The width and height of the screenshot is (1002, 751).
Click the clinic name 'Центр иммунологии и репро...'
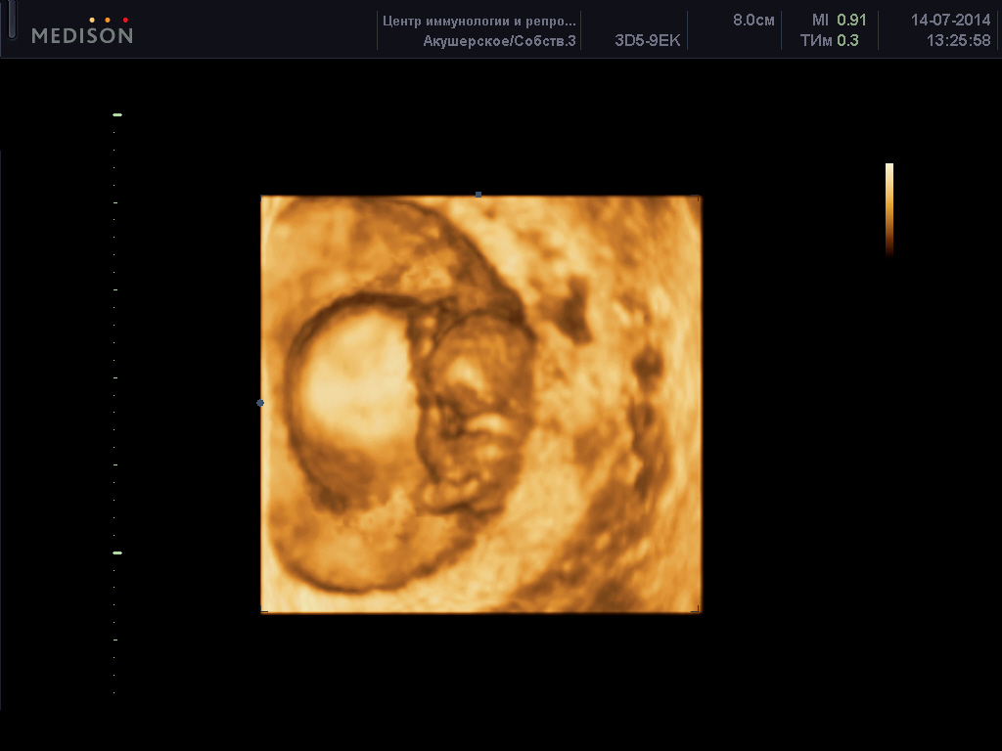479,22
